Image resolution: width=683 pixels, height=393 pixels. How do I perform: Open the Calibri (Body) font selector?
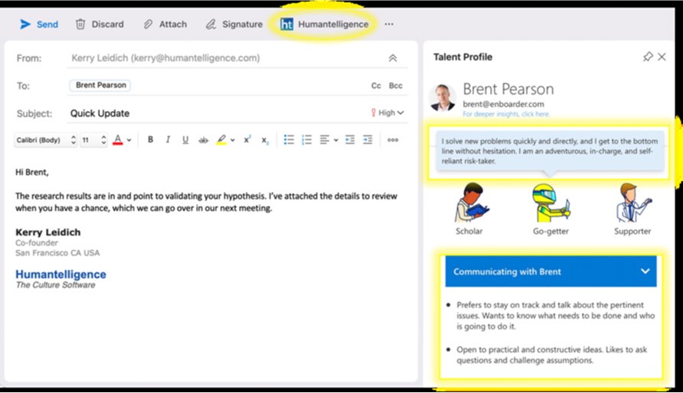[x=45, y=140]
